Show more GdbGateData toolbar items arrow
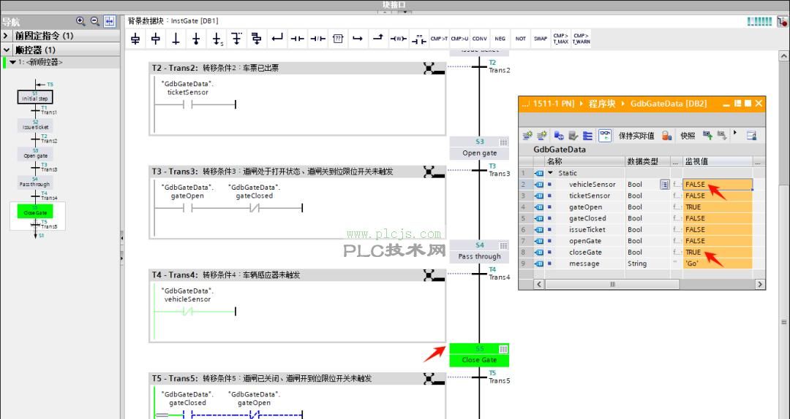This screenshot has width=790, height=419. pos(735,134)
